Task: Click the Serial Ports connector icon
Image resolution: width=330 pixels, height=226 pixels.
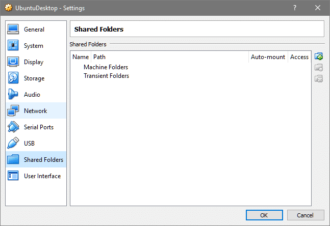Action: click(13, 127)
